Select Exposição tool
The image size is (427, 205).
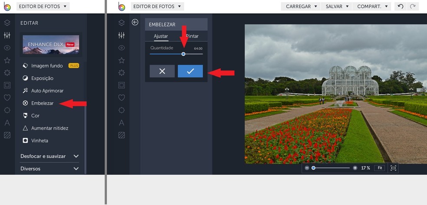tap(38, 78)
